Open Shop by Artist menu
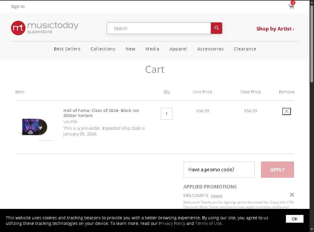Image resolution: width=314 pixels, height=232 pixels. pos(275,29)
